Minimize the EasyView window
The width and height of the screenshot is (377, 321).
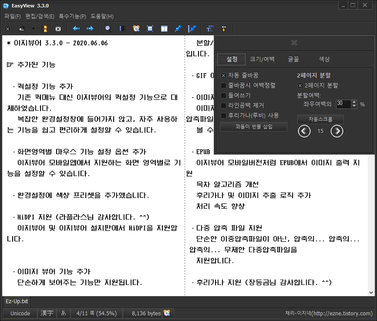[x=343, y=5]
